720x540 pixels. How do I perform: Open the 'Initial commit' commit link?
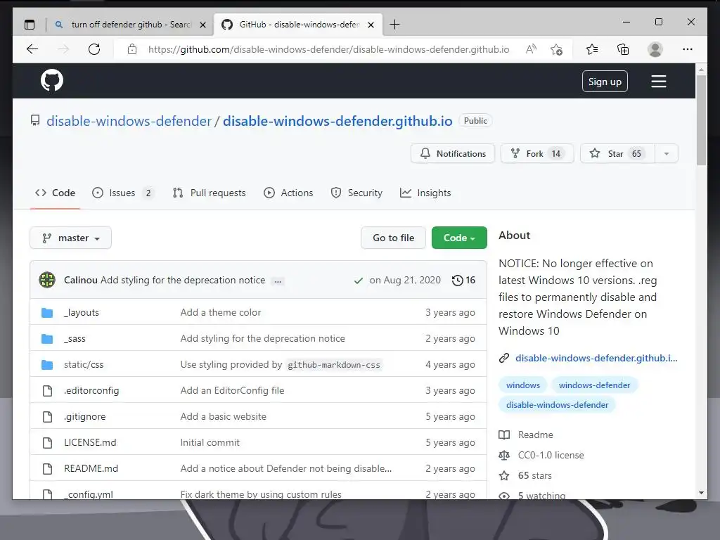(x=210, y=443)
